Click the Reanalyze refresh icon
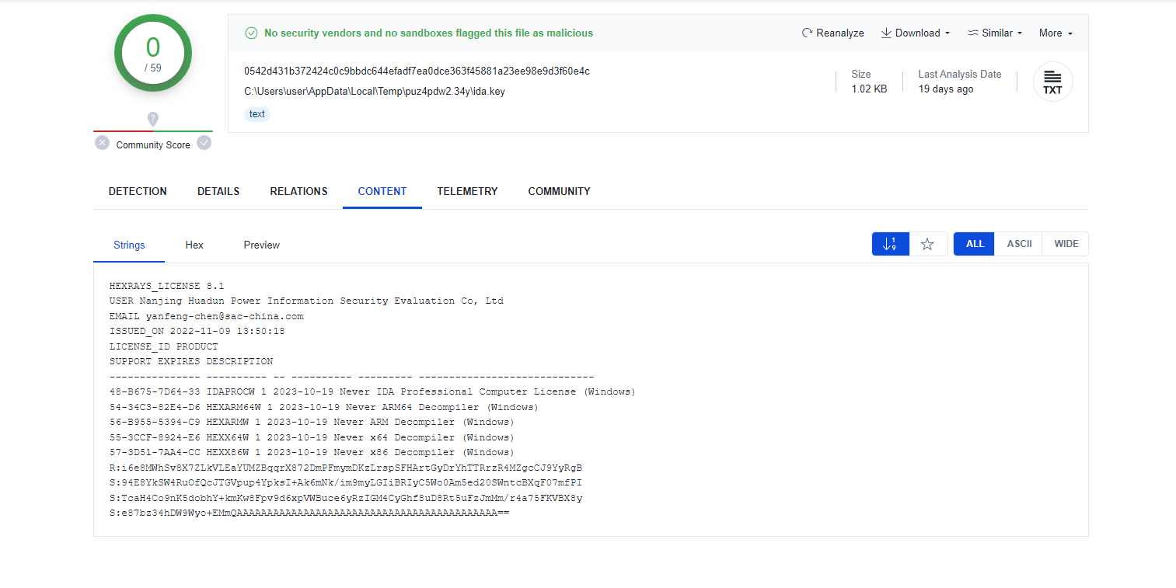This screenshot has width=1176, height=588. (808, 33)
